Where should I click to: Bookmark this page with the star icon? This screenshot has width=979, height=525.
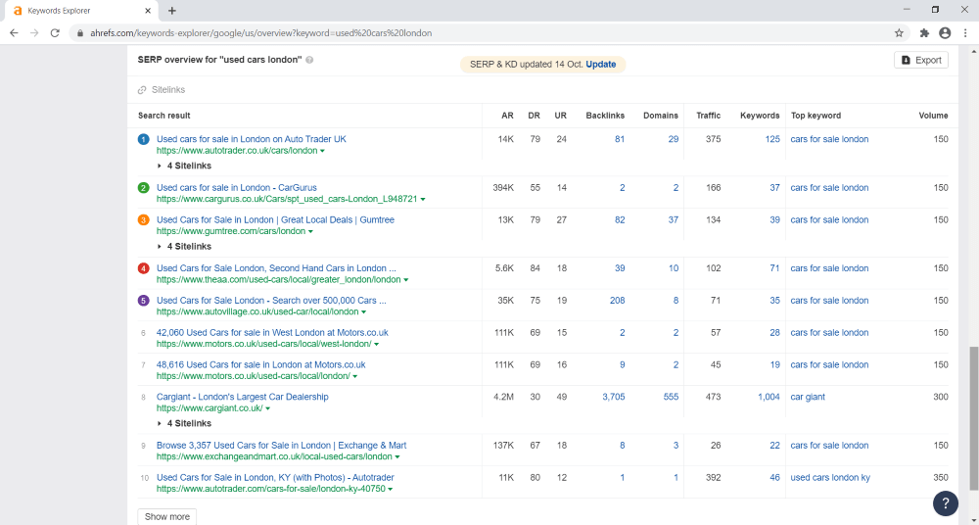(x=899, y=32)
